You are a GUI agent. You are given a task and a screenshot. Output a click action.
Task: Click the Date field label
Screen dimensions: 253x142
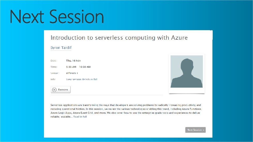click(x=54, y=61)
